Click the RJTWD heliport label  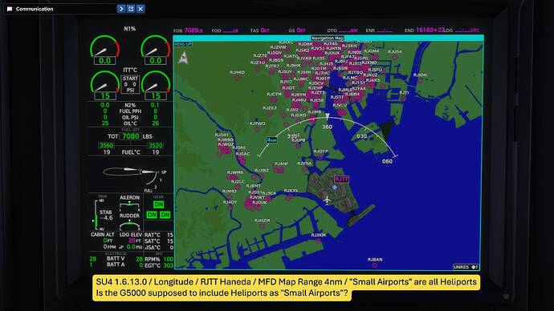coord(257,123)
